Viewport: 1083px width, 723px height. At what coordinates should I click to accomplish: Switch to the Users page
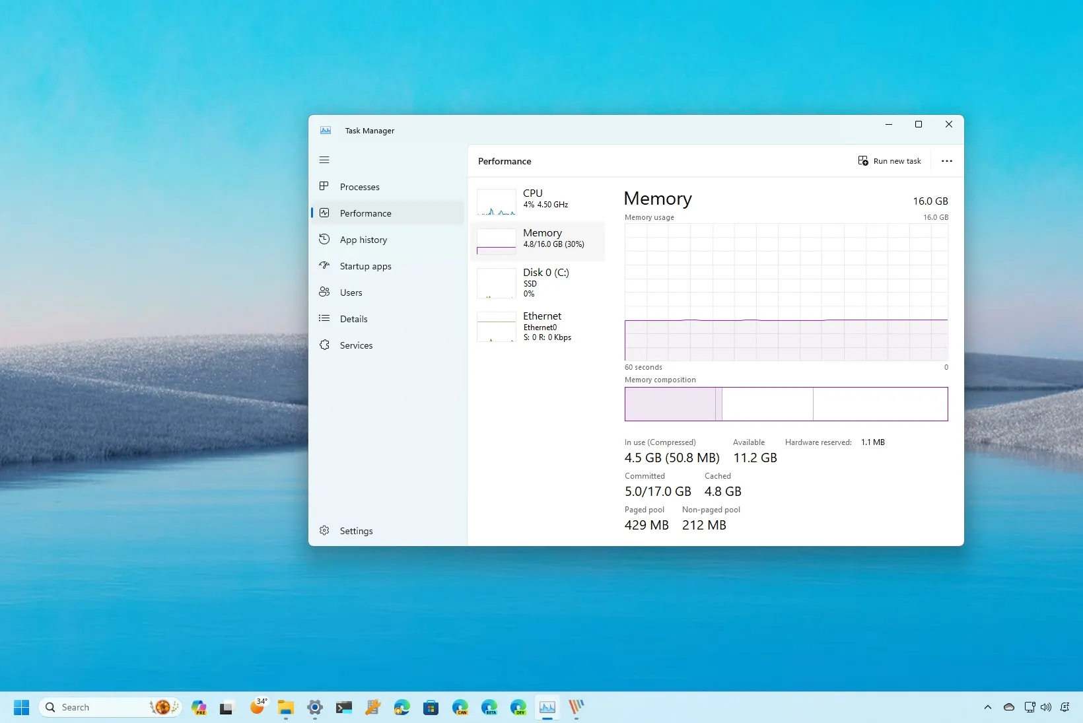[388, 293]
